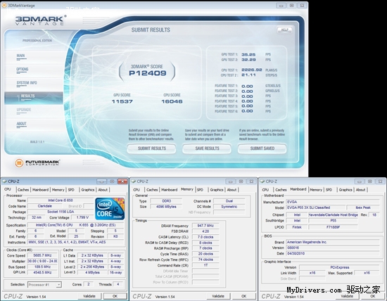Click the BIOS date 04/30/2010 field
Screen dimensions: 387x301
click(x=332, y=254)
